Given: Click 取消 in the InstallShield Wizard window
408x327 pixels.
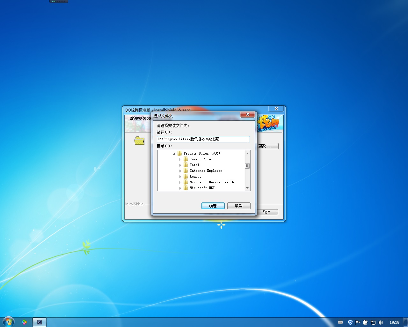Looking at the screenshot, I should tap(268, 212).
